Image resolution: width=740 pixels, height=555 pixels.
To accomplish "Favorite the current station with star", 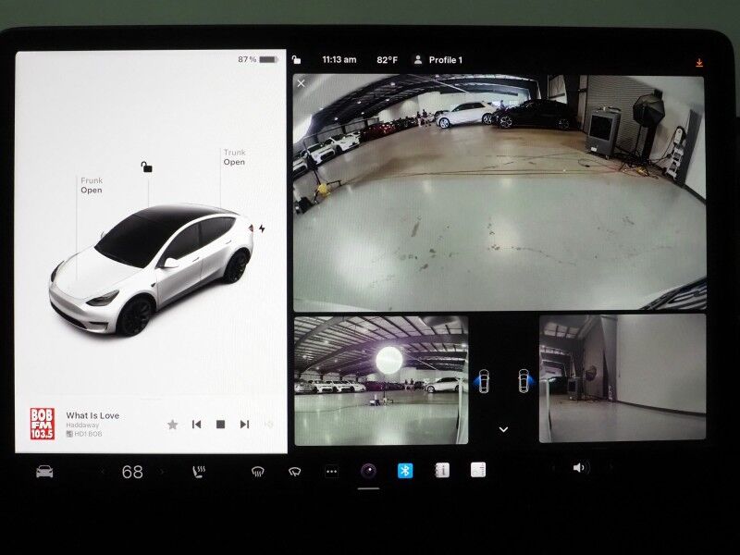I will (172, 425).
